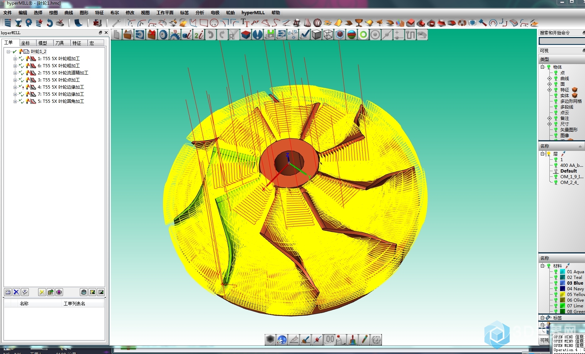The width and height of the screenshot is (585, 354).
Task: Select the solid shaded cube view icon
Action: click(316, 35)
